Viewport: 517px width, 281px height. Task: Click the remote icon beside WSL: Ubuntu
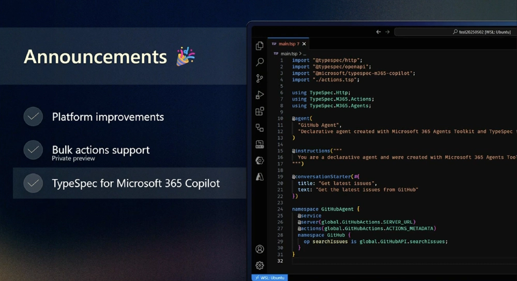point(257,278)
